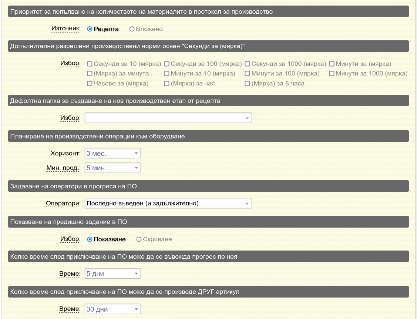Select 'Показване' radio for previous task
417x319 pixels.
(90, 239)
